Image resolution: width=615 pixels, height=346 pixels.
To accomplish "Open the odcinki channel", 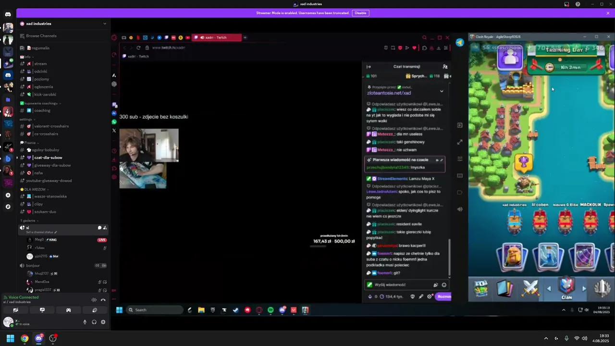I will [x=40, y=72].
